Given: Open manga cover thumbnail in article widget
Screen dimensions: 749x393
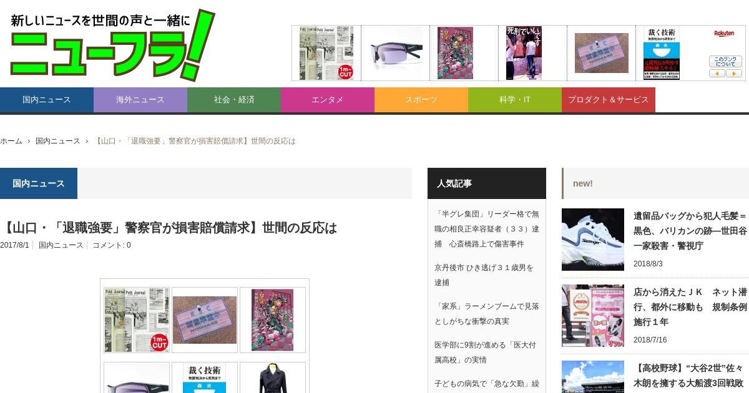Looking at the screenshot, I should tap(273, 320).
